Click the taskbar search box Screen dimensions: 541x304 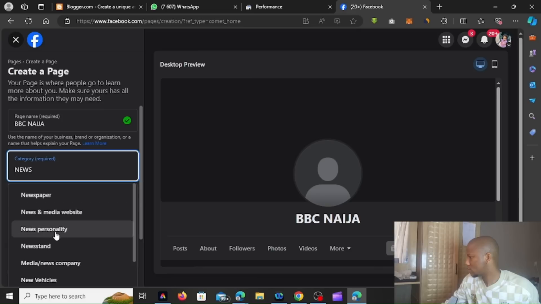pos(76,296)
